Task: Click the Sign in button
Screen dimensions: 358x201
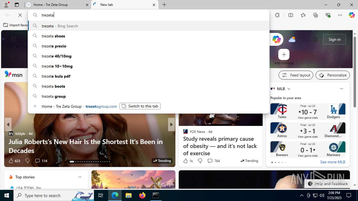Action: 335,39
